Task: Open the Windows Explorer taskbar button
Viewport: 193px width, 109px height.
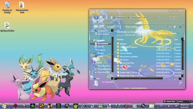Action: [x=151, y=106]
